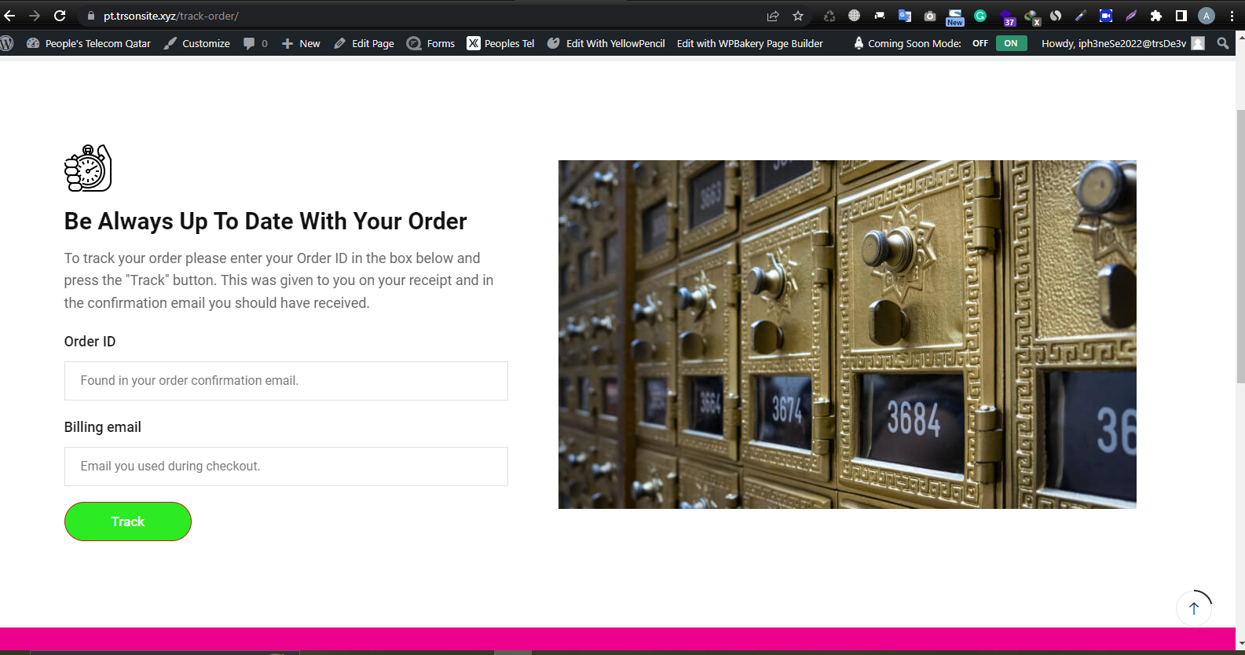Image resolution: width=1245 pixels, height=655 pixels.
Task: Open the globe extension
Action: (x=855, y=16)
